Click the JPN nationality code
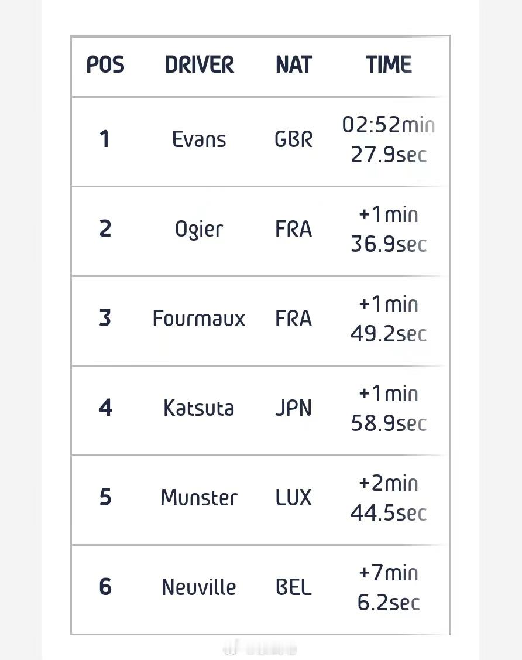 [294, 408]
